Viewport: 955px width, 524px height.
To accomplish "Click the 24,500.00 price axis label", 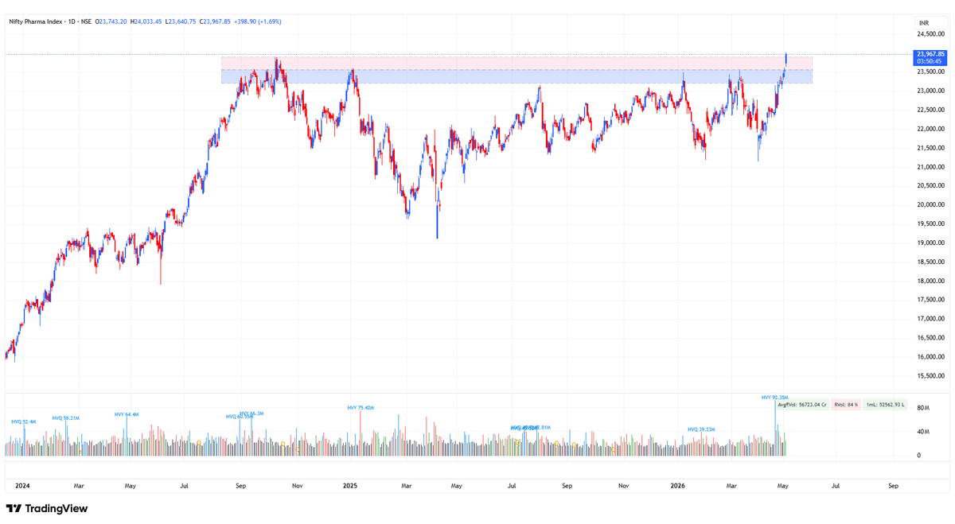I will coord(930,34).
